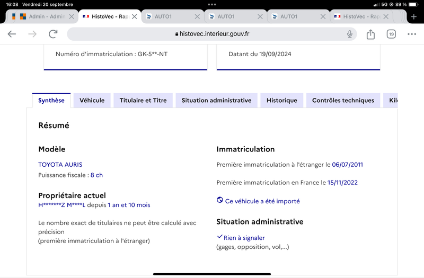Screen dimensions: 424x278
Task: Close the Admin - Admin tab
Action: pos(72,17)
